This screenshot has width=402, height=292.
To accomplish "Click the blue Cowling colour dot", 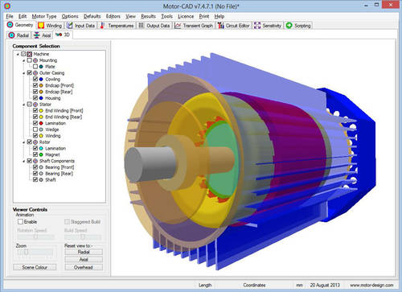I will point(41,79).
